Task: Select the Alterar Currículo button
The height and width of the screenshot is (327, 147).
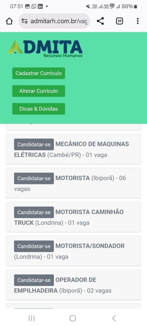Action: tap(39, 91)
